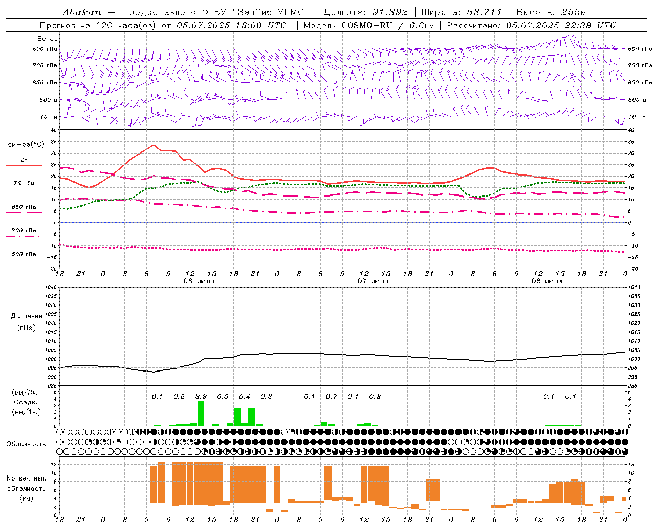Screen dimensions: 655x524
Task: Click the Рассчитано: 05.07.2025 22:39 UTC text
Action: pos(531,25)
